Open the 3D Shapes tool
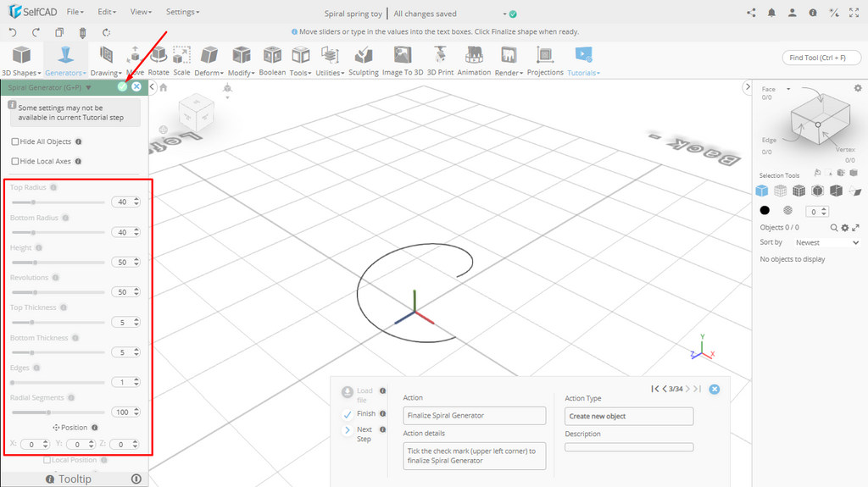 coord(21,61)
